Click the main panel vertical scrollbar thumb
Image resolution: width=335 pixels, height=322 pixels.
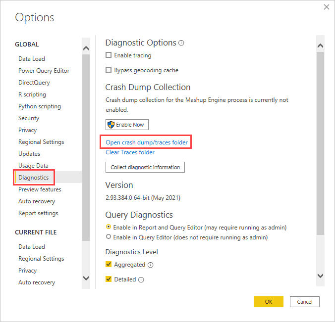tap(320, 143)
